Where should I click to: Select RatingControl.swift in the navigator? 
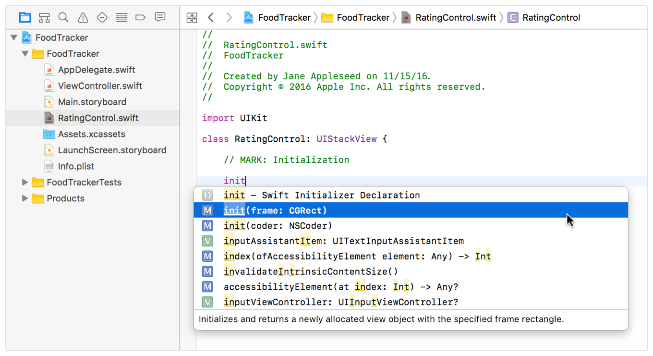[x=93, y=118]
